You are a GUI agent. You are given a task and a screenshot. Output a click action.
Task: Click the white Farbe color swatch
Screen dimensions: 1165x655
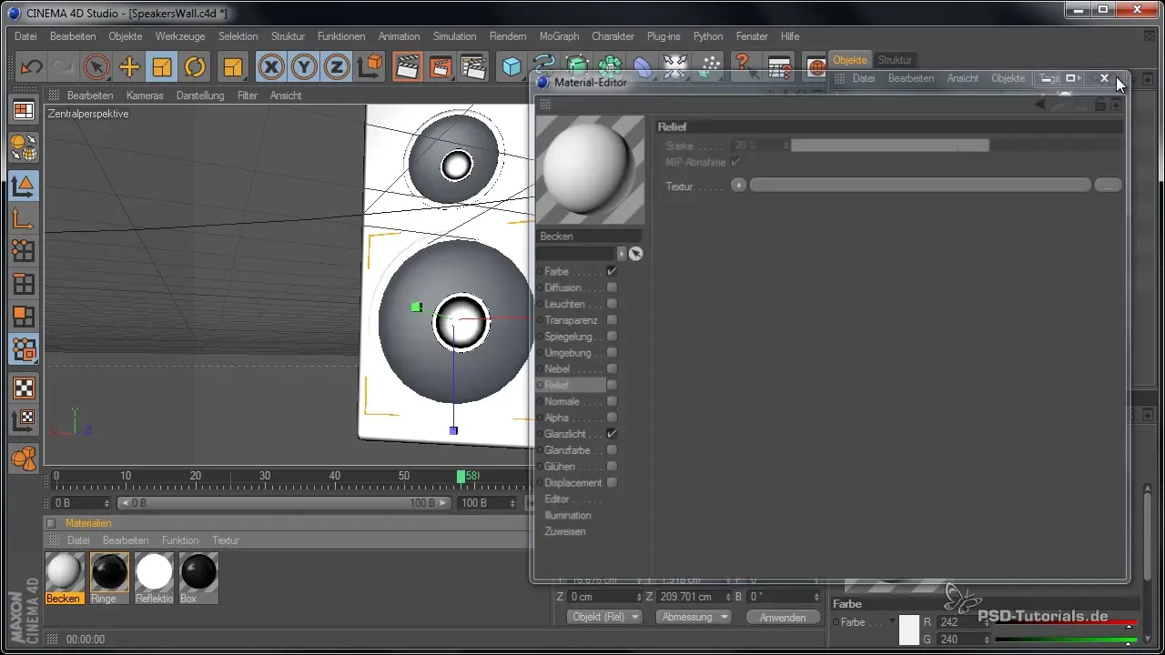[x=909, y=630]
